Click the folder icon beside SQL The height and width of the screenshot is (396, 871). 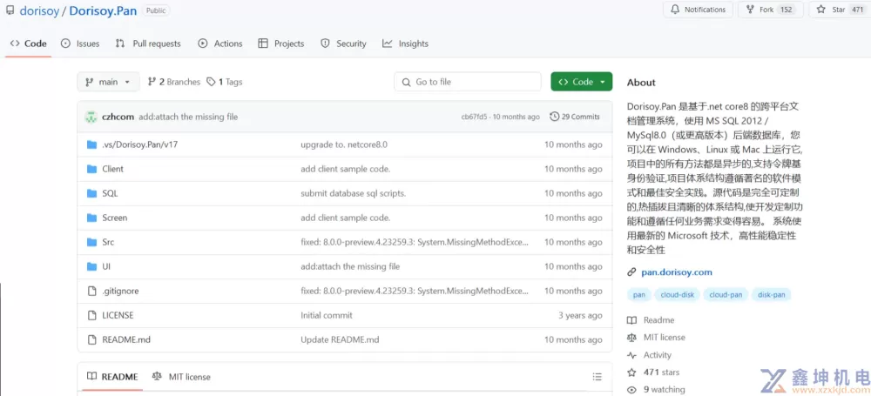(92, 193)
